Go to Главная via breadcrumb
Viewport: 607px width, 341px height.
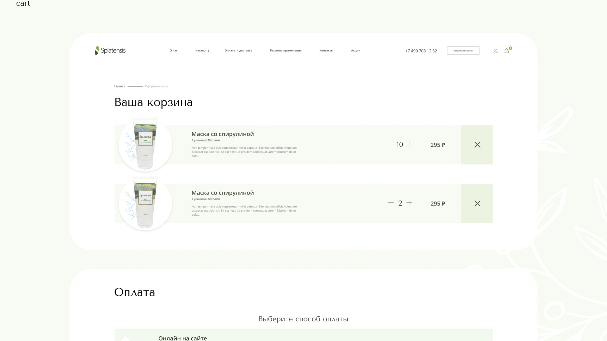coord(120,86)
